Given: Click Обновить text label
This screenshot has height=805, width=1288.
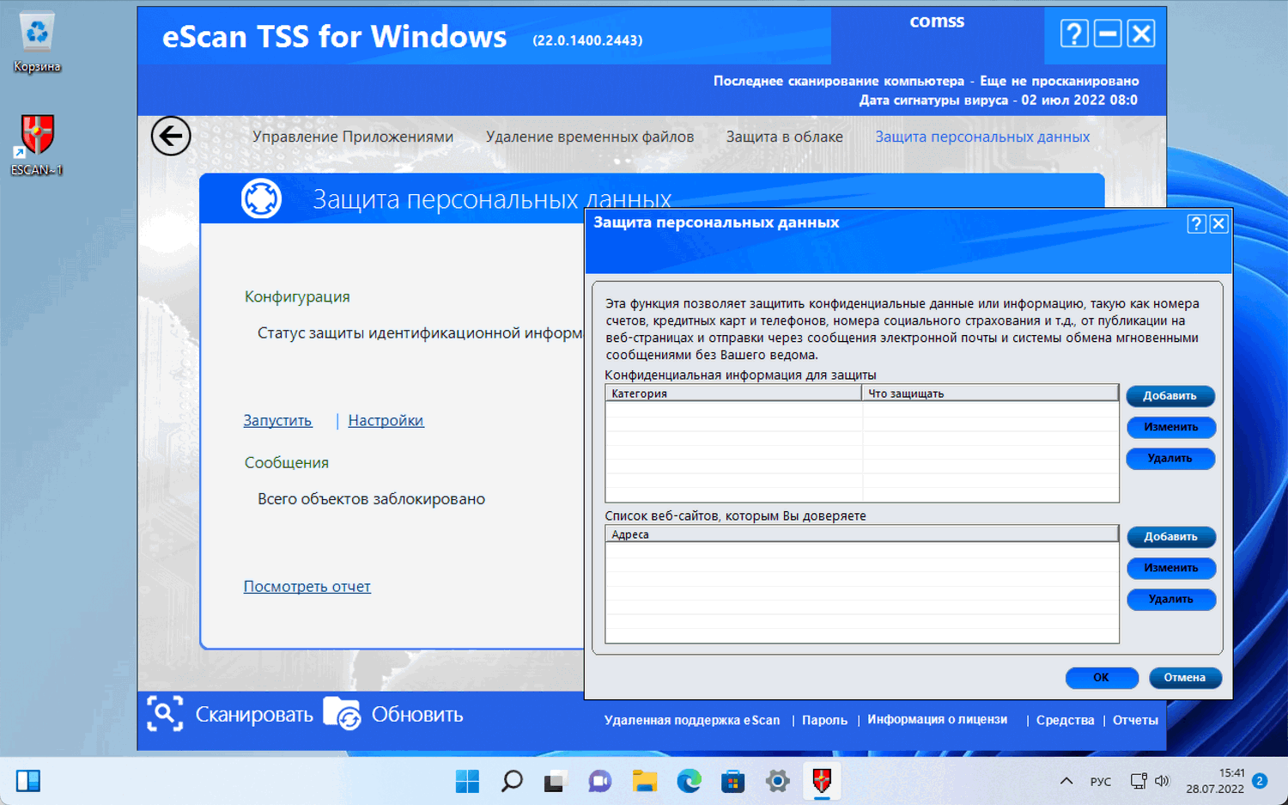Looking at the screenshot, I should [417, 715].
